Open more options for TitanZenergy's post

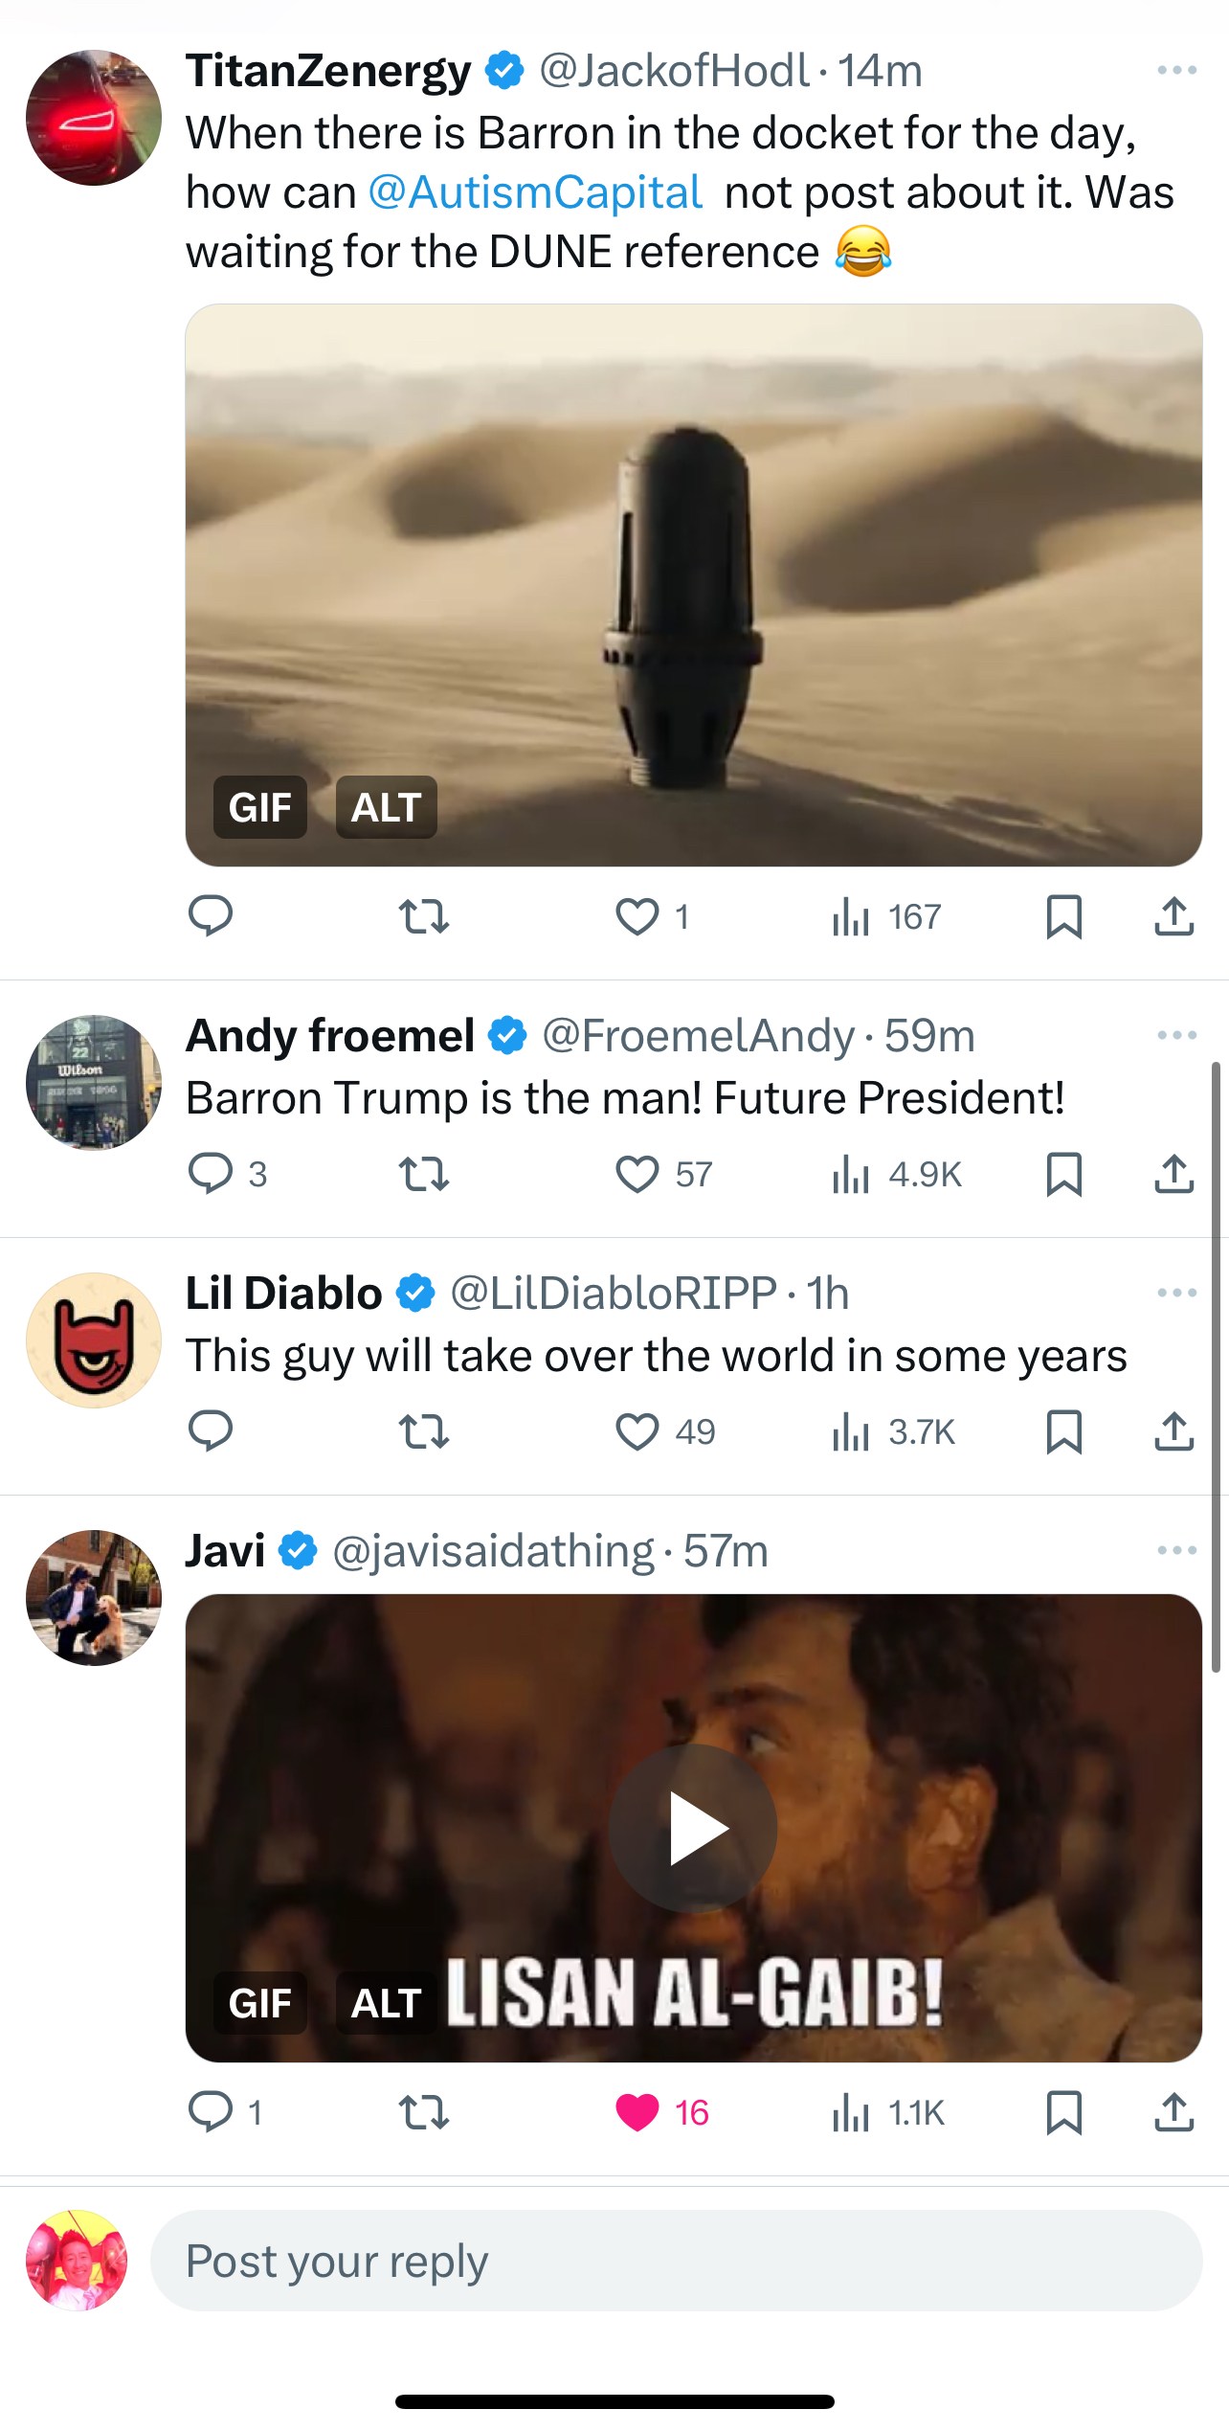point(1176,71)
